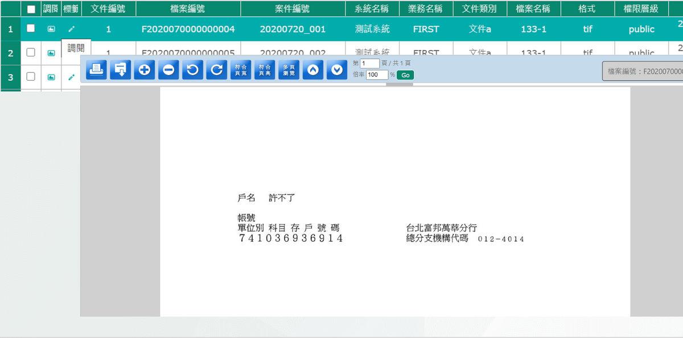This screenshot has height=338, width=683.
Task: Click 測試系統 cell in row 1
Action: [x=372, y=29]
